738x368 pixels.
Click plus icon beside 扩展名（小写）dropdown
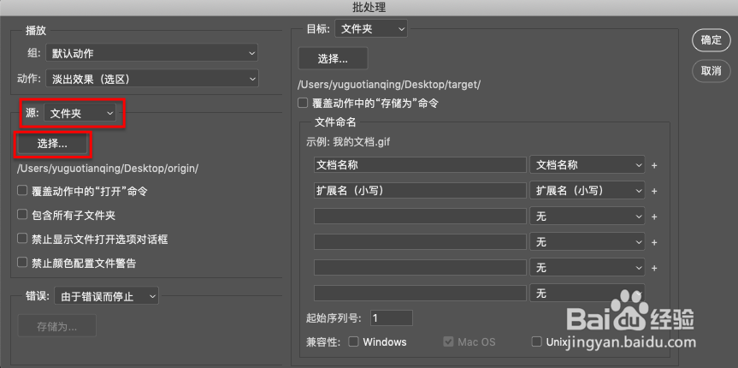pyautogui.click(x=653, y=192)
